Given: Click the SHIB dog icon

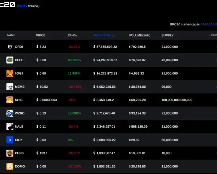Looking at the screenshot, I should [x=10, y=100].
